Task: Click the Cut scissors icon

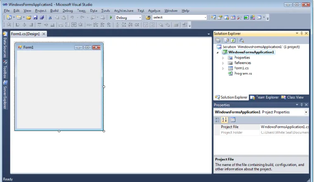Action: (x=50, y=18)
